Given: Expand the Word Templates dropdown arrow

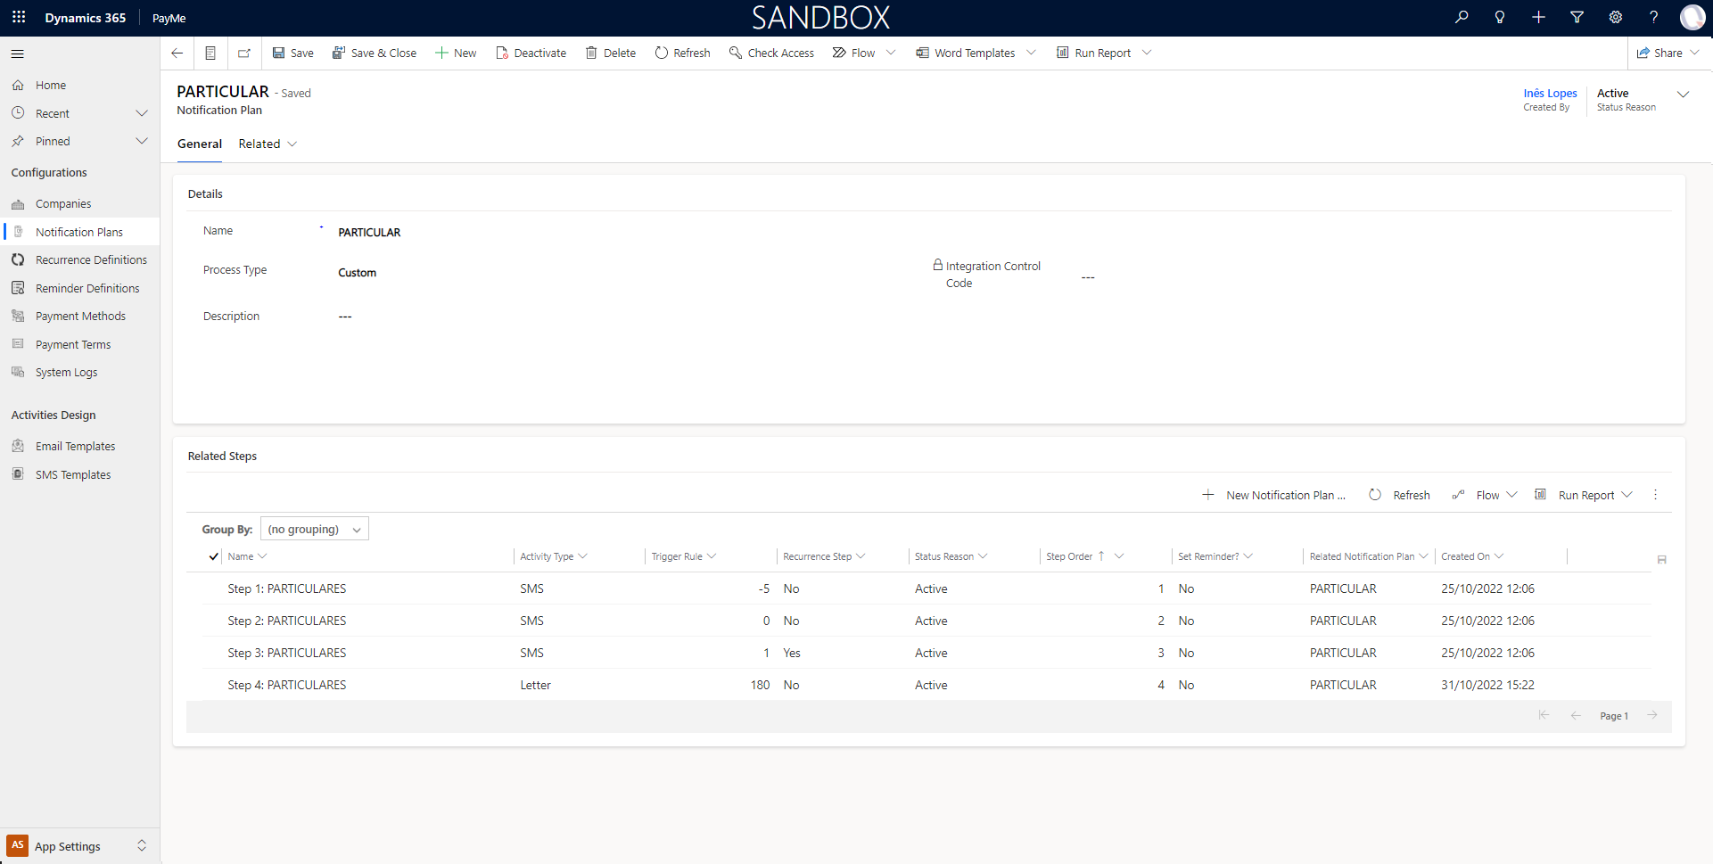Looking at the screenshot, I should pyautogui.click(x=1032, y=53).
